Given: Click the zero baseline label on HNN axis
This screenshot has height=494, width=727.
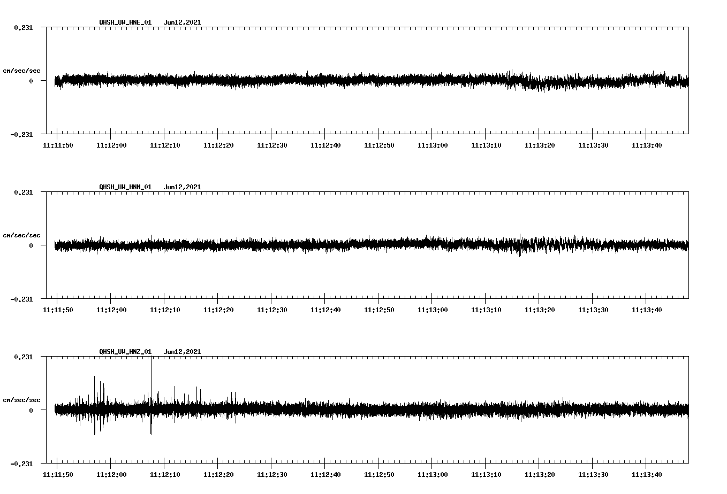Looking at the screenshot, I should pos(31,245).
